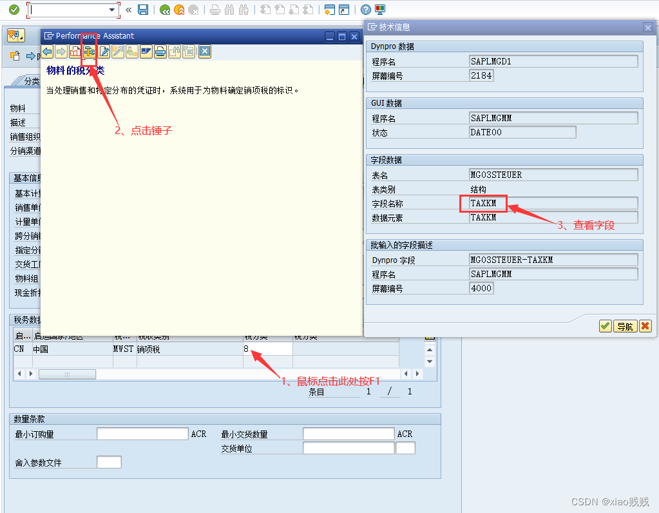This screenshot has width=659, height=513.
Task: Cancel Technical Information dialog with red X
Action: (645, 326)
